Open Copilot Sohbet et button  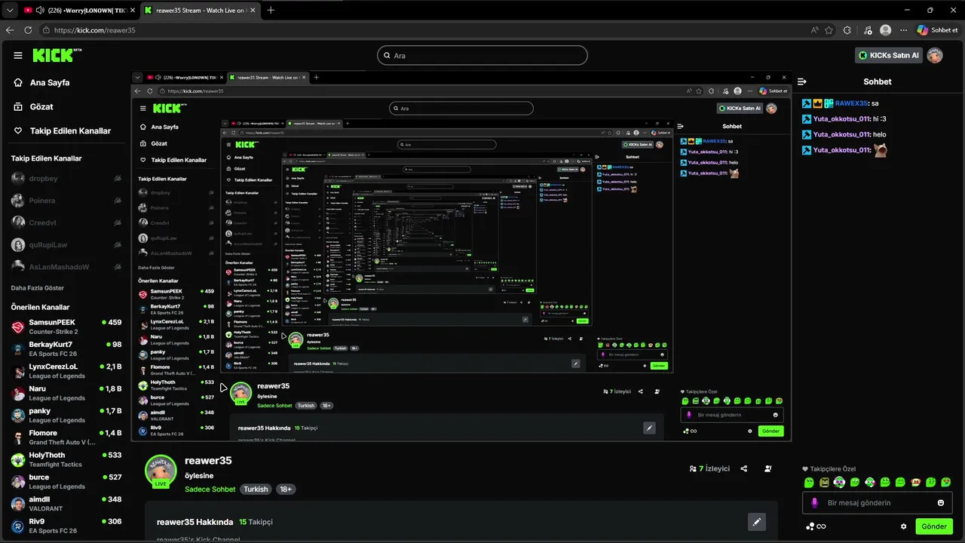[938, 30]
